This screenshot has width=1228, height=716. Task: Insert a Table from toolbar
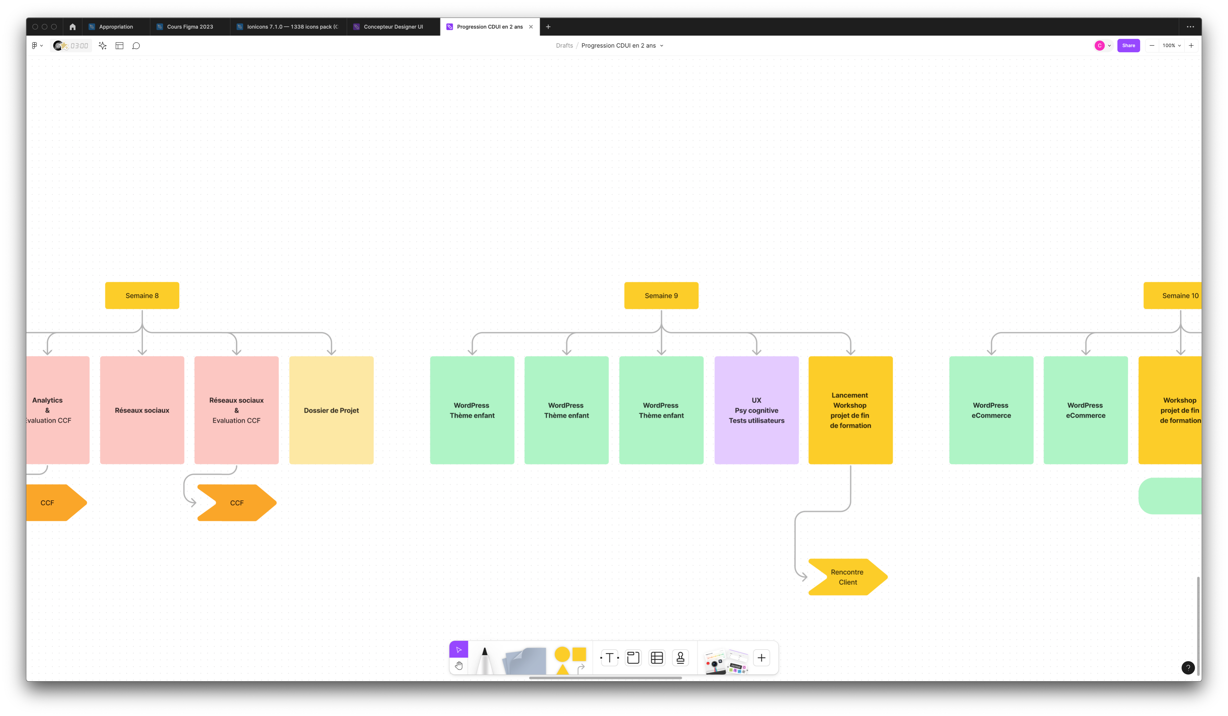[657, 658]
